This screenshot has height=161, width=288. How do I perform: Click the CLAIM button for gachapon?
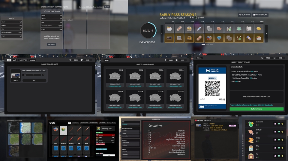[x=107, y=7]
